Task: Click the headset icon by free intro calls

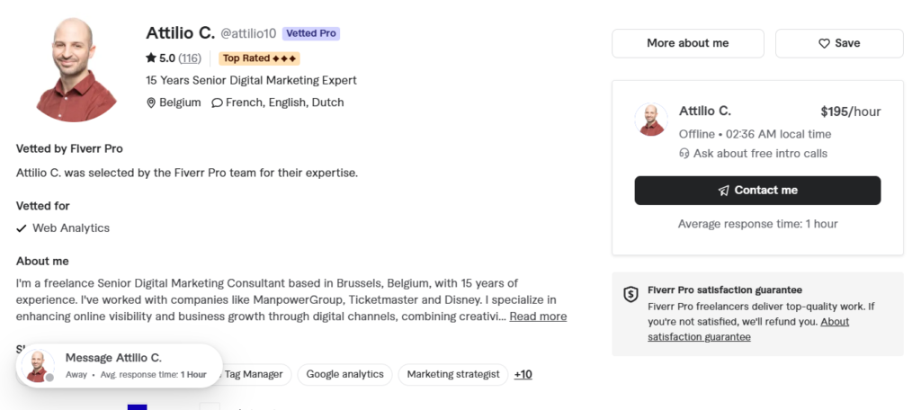Action: tap(684, 154)
